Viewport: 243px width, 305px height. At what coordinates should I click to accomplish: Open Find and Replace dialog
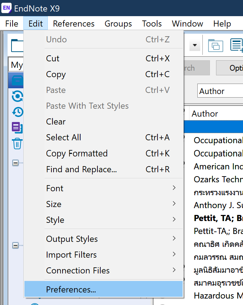point(104,169)
